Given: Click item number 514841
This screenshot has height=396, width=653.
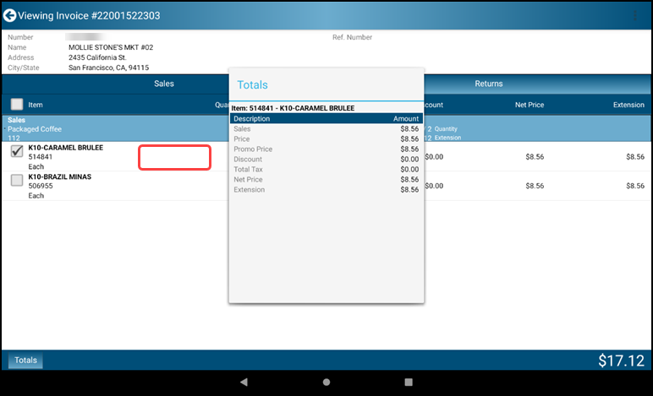Looking at the screenshot, I should 41,157.
